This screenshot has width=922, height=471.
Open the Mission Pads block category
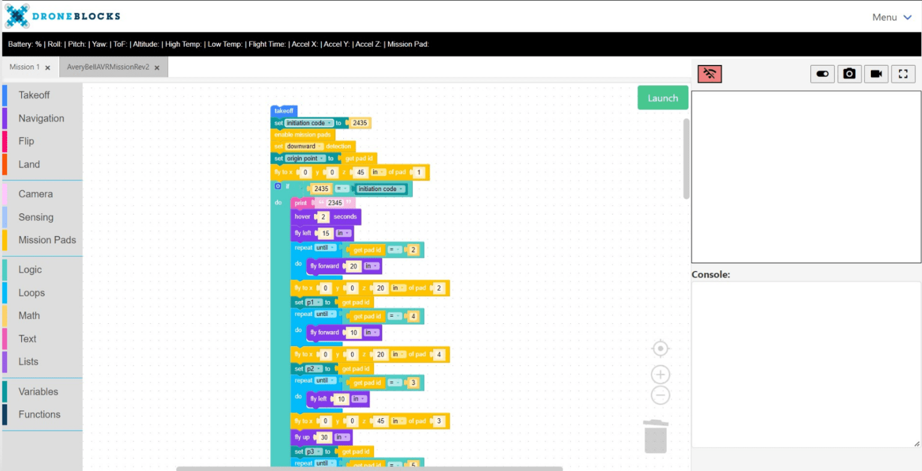tap(47, 240)
